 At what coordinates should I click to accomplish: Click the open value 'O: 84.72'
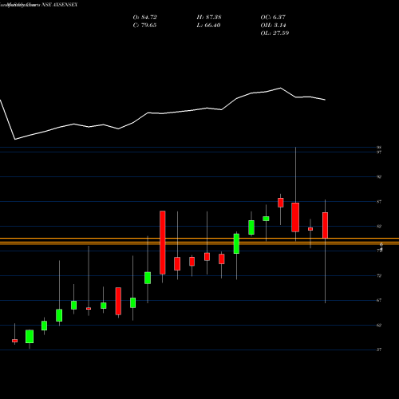tap(144, 18)
